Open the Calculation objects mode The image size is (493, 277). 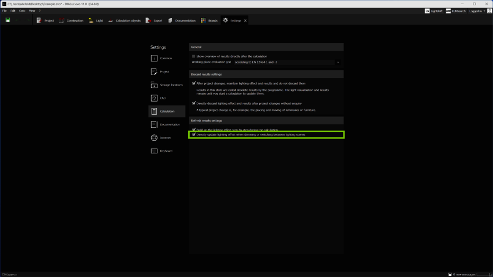coord(124,21)
